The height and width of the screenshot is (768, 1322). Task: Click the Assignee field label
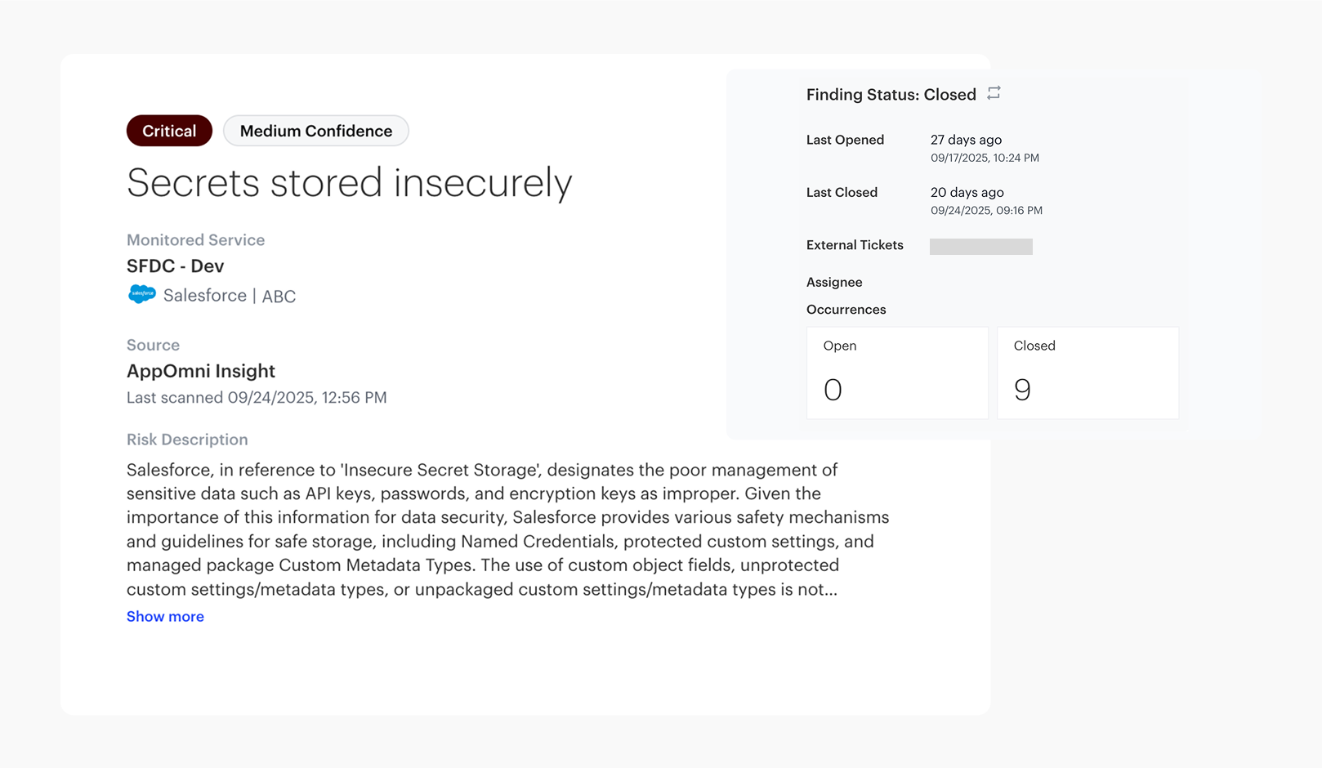(834, 282)
